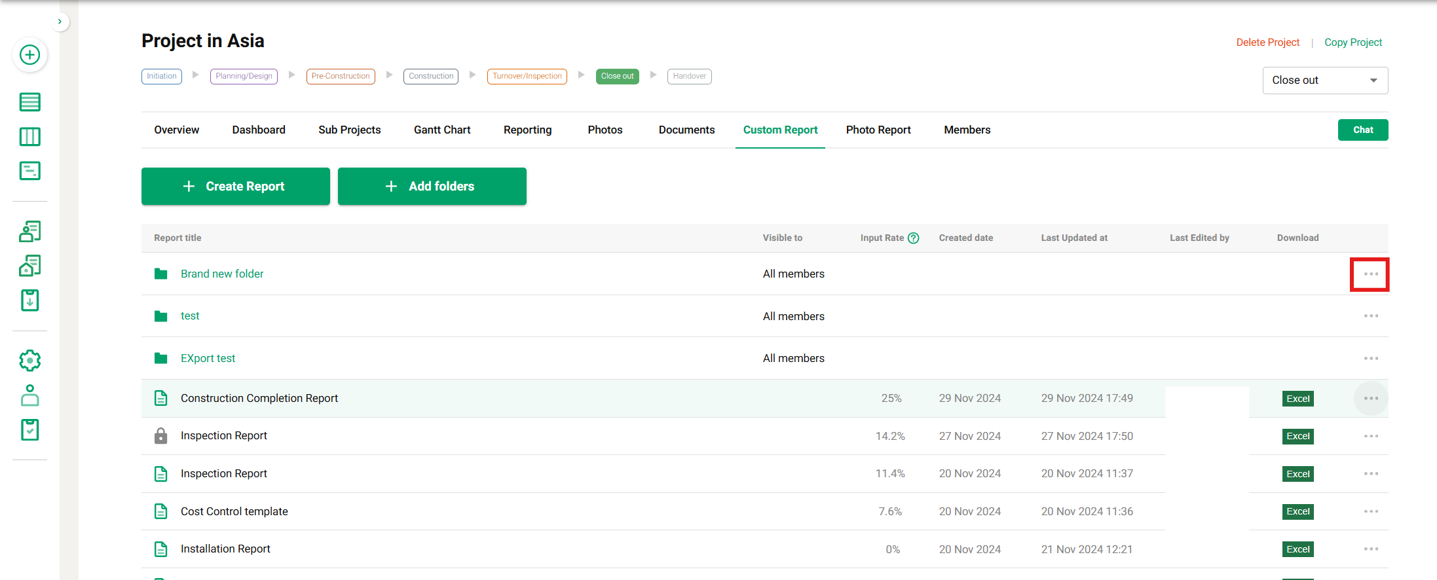Open the three-dot menu for test folder
This screenshot has width=1437, height=580.
point(1371,316)
